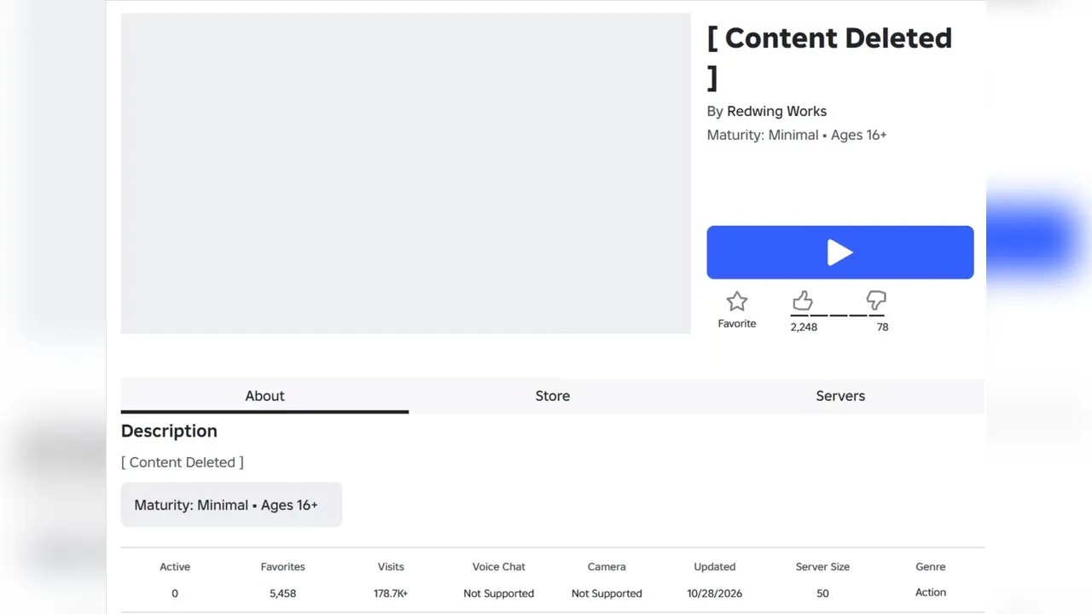The height and width of the screenshot is (614, 1092).
Task: Click the Maturity line under the creator name
Action: 797,135
